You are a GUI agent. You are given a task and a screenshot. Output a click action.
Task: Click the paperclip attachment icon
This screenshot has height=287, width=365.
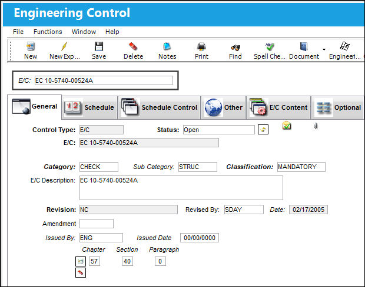[316, 126]
